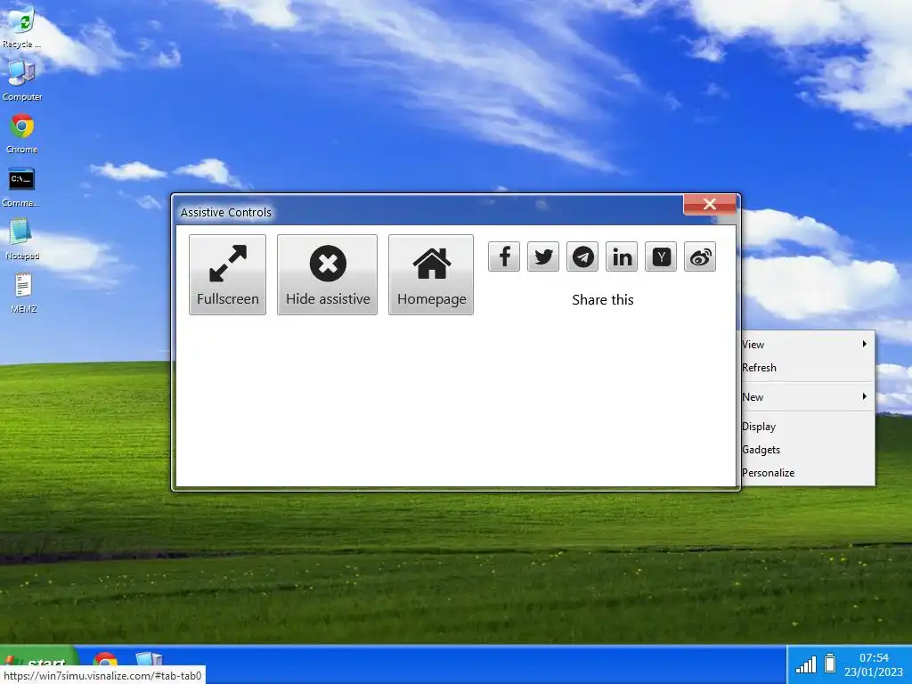Open the Notepad desktop icon

(x=21, y=239)
